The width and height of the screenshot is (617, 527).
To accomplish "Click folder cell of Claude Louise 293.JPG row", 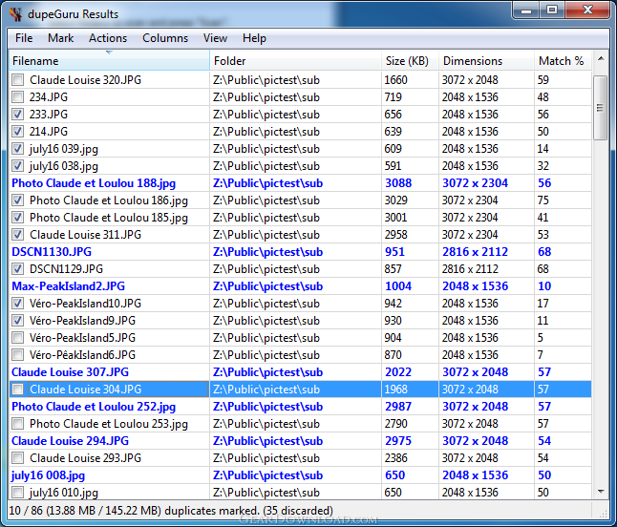I will (295, 458).
